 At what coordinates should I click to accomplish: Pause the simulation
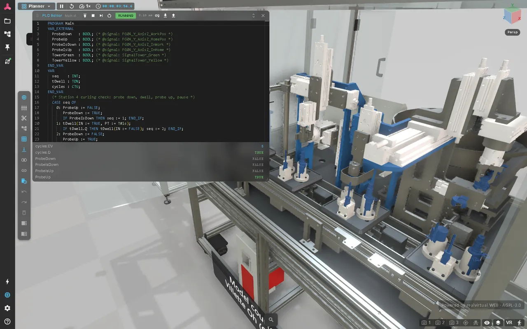(x=62, y=6)
